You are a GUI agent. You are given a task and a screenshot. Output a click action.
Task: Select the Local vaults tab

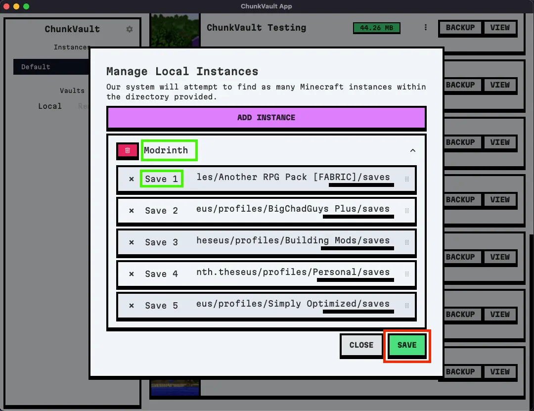tap(49, 106)
